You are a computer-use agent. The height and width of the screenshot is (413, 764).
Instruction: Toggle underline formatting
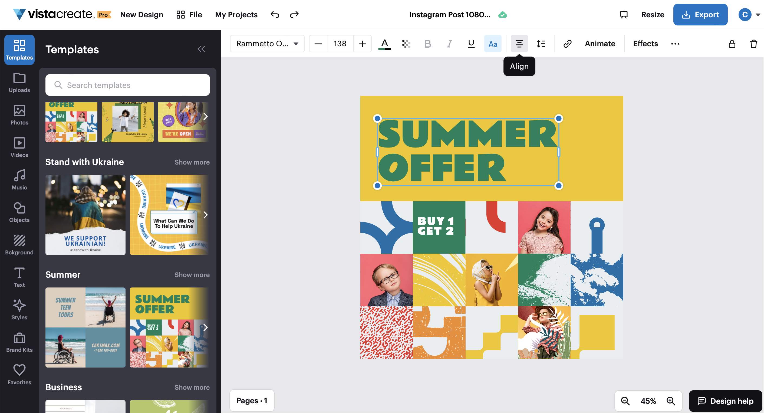pos(471,44)
